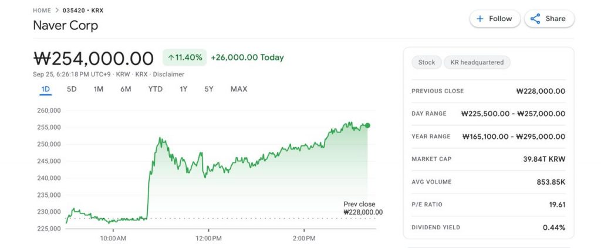This screenshot has height=248, width=601.
Task: Click the green endpoint dot on chart
Action: coord(367,125)
